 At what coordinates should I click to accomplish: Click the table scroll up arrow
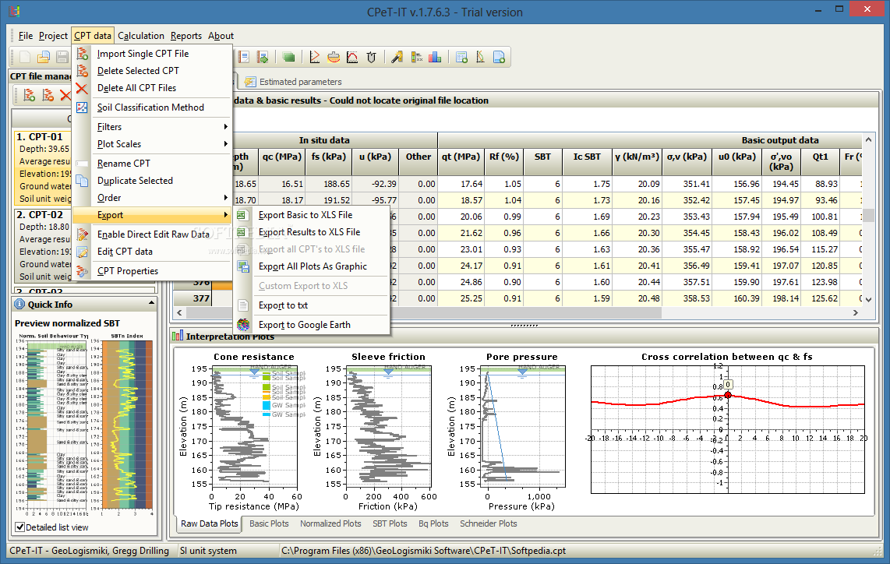(x=868, y=139)
